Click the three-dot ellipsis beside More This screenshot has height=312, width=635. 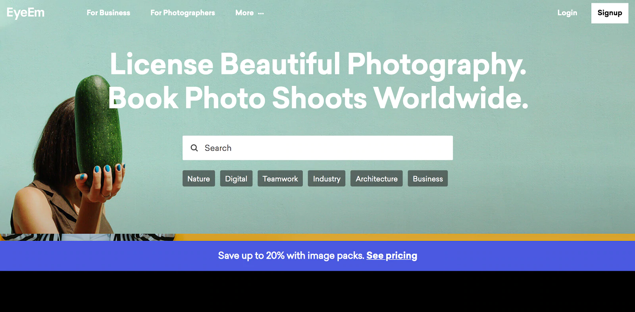[261, 14]
